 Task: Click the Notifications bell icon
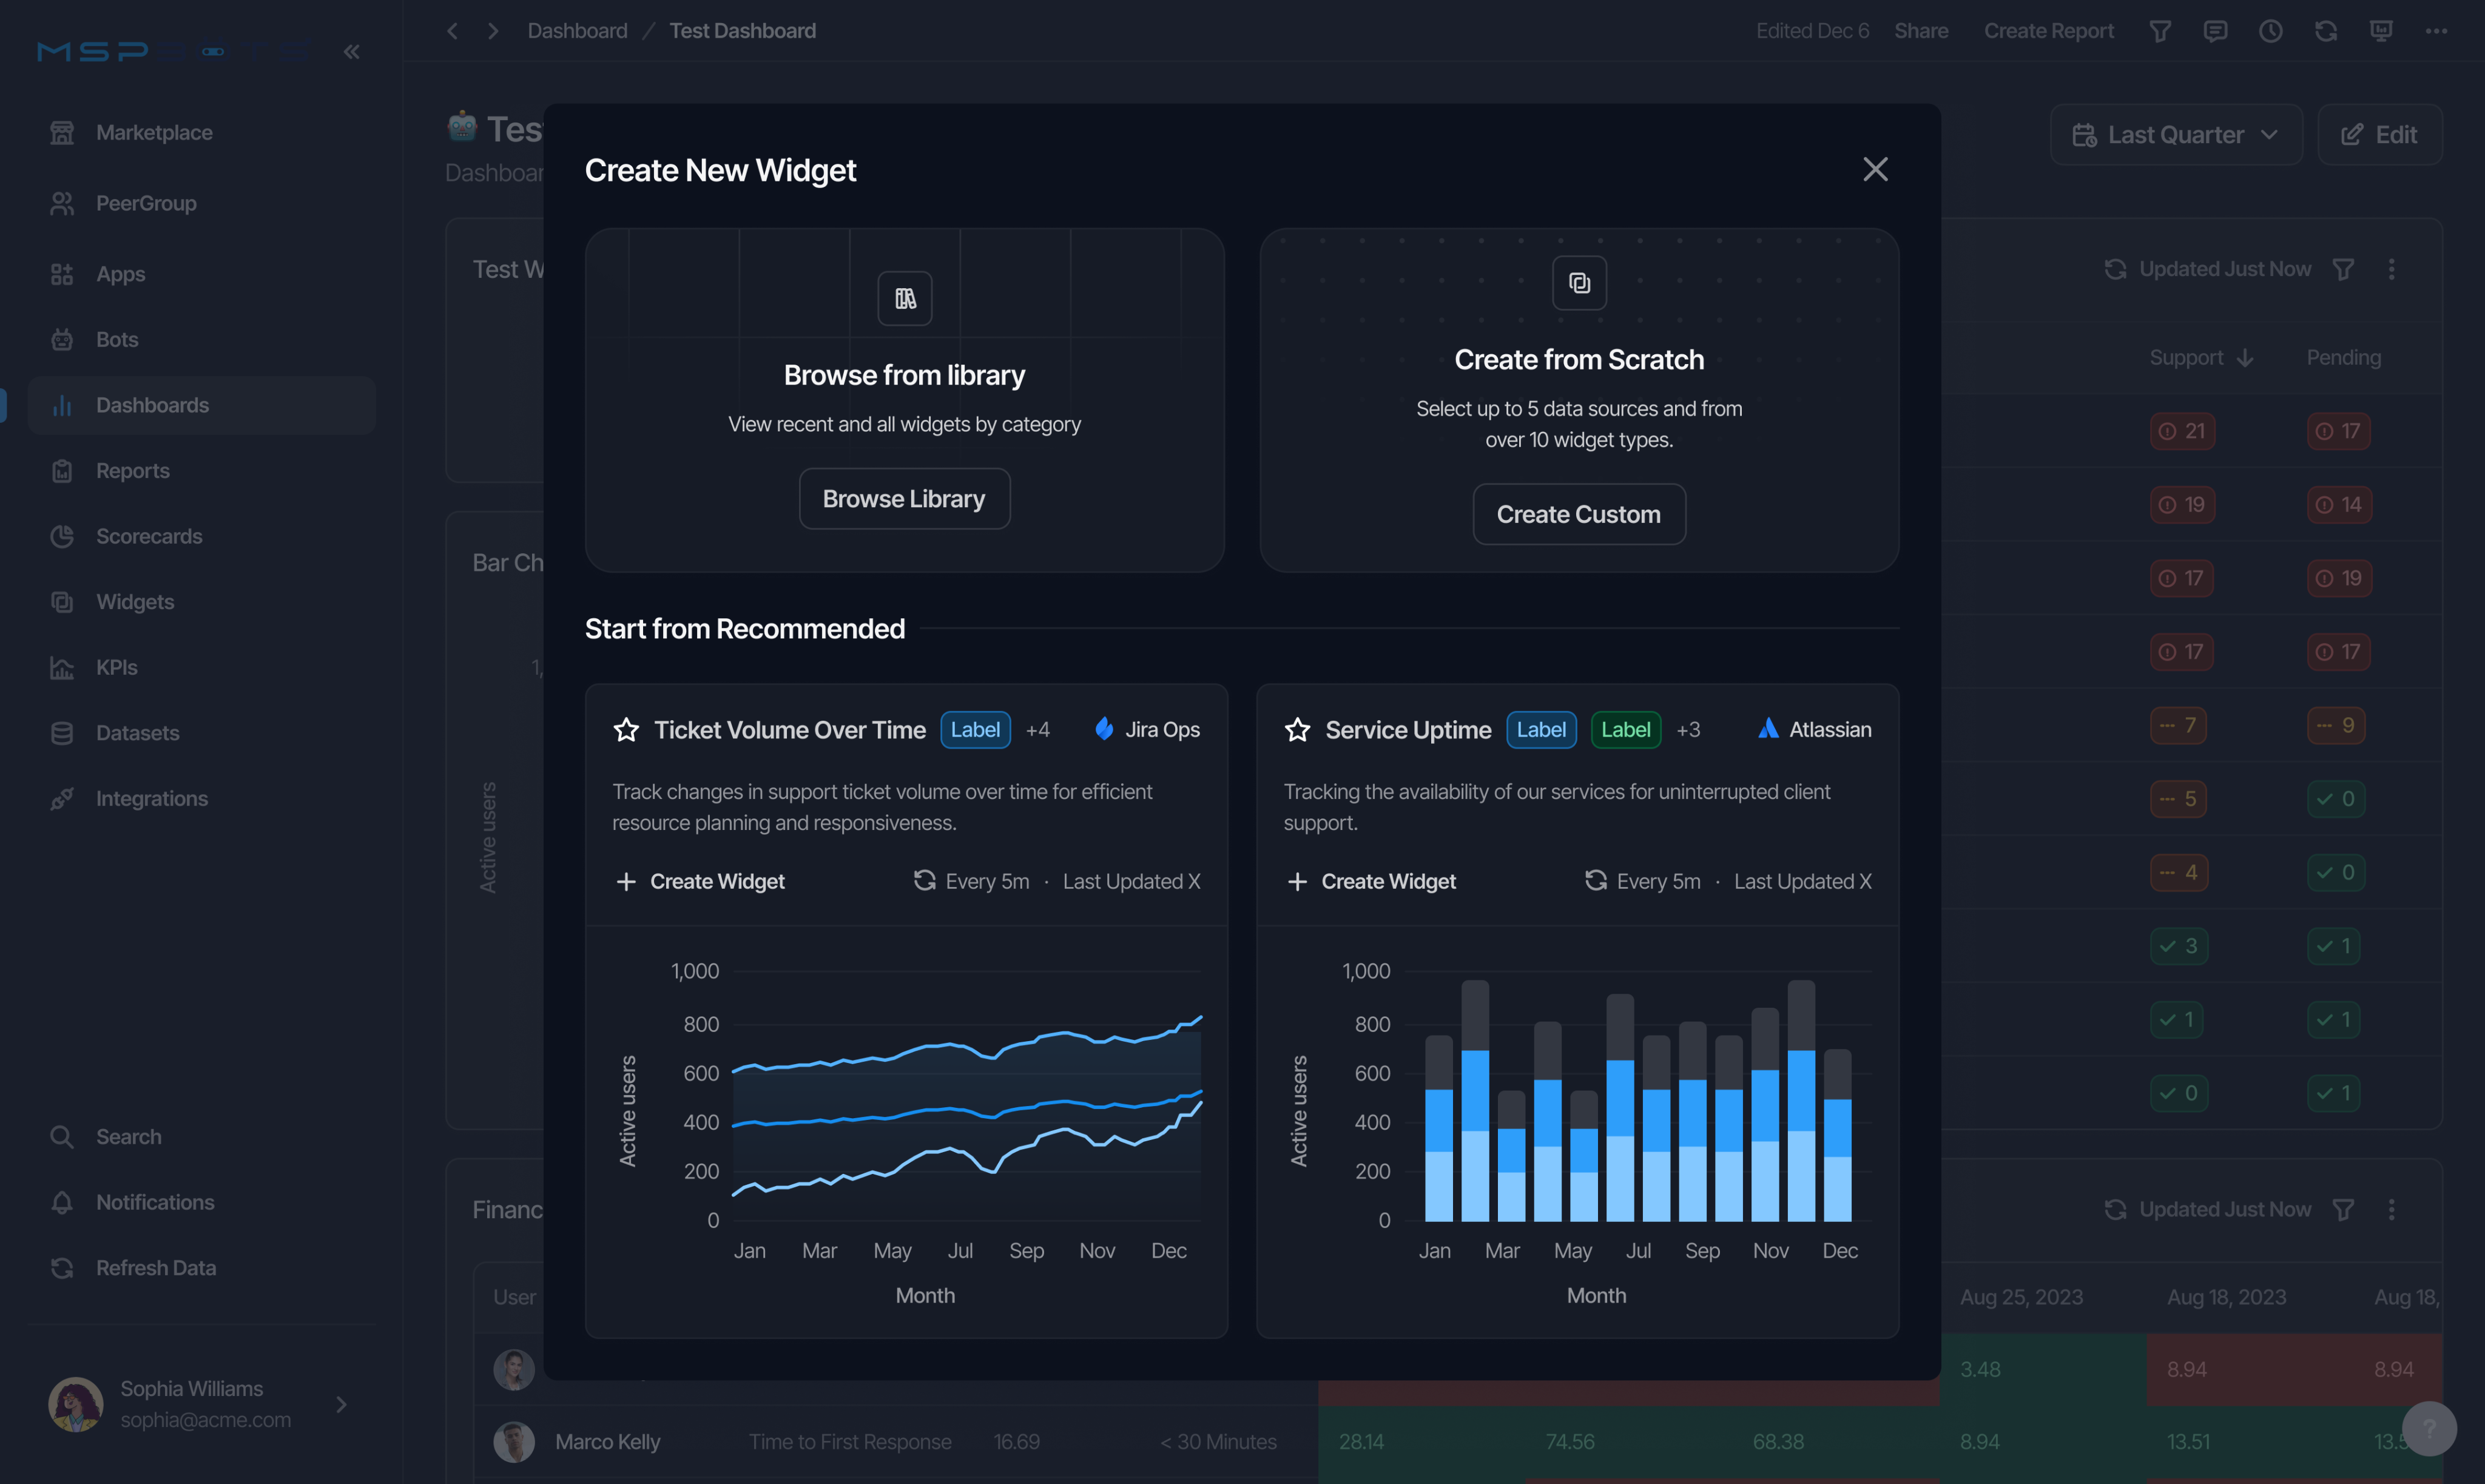(x=62, y=1202)
